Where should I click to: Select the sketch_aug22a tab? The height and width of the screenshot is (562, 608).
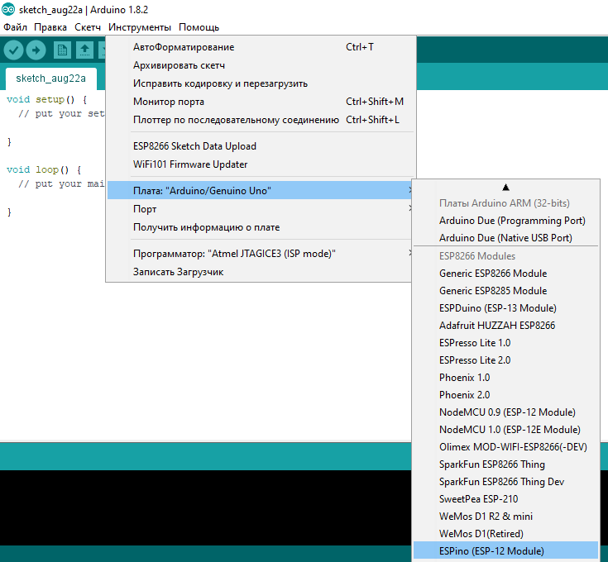50,79
